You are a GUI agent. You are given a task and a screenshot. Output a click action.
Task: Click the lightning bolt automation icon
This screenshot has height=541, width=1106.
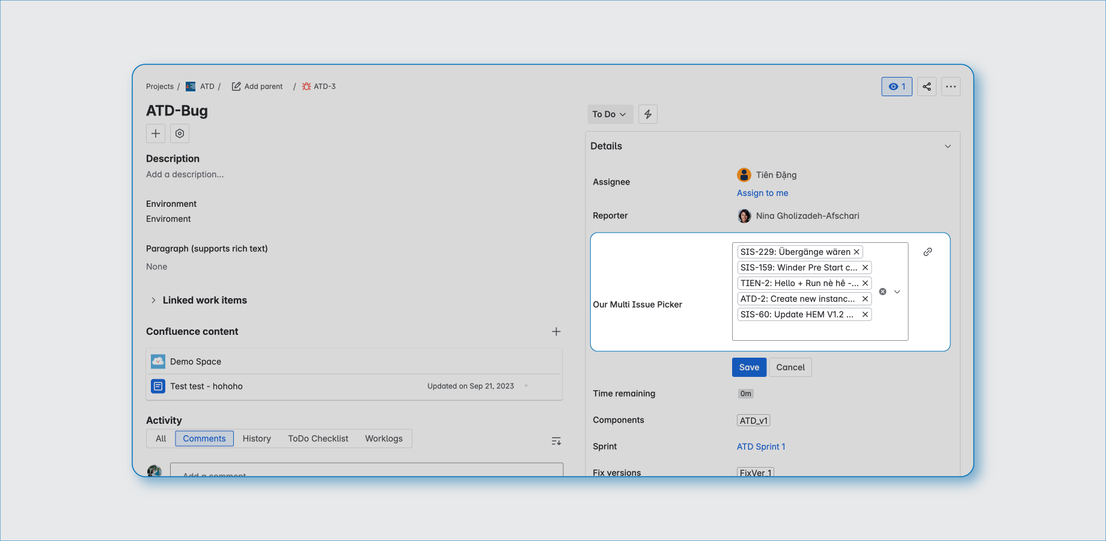pos(647,114)
